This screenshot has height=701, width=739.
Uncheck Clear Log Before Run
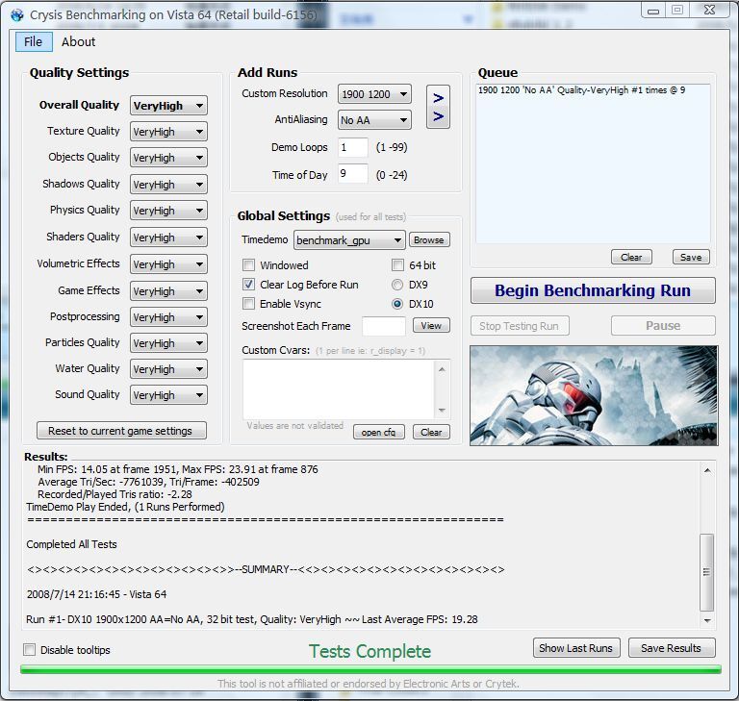click(x=249, y=285)
